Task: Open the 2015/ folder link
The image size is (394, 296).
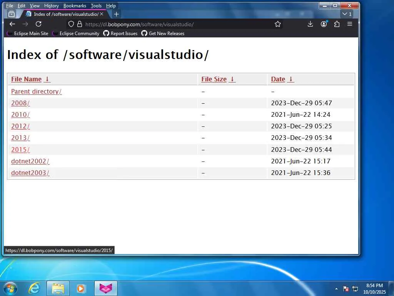Action: pos(20,150)
